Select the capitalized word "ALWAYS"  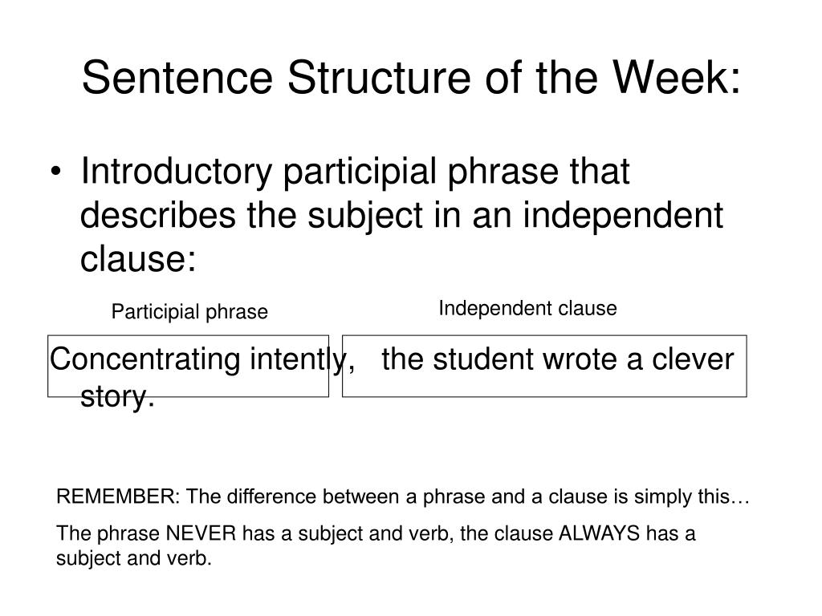tap(599, 533)
